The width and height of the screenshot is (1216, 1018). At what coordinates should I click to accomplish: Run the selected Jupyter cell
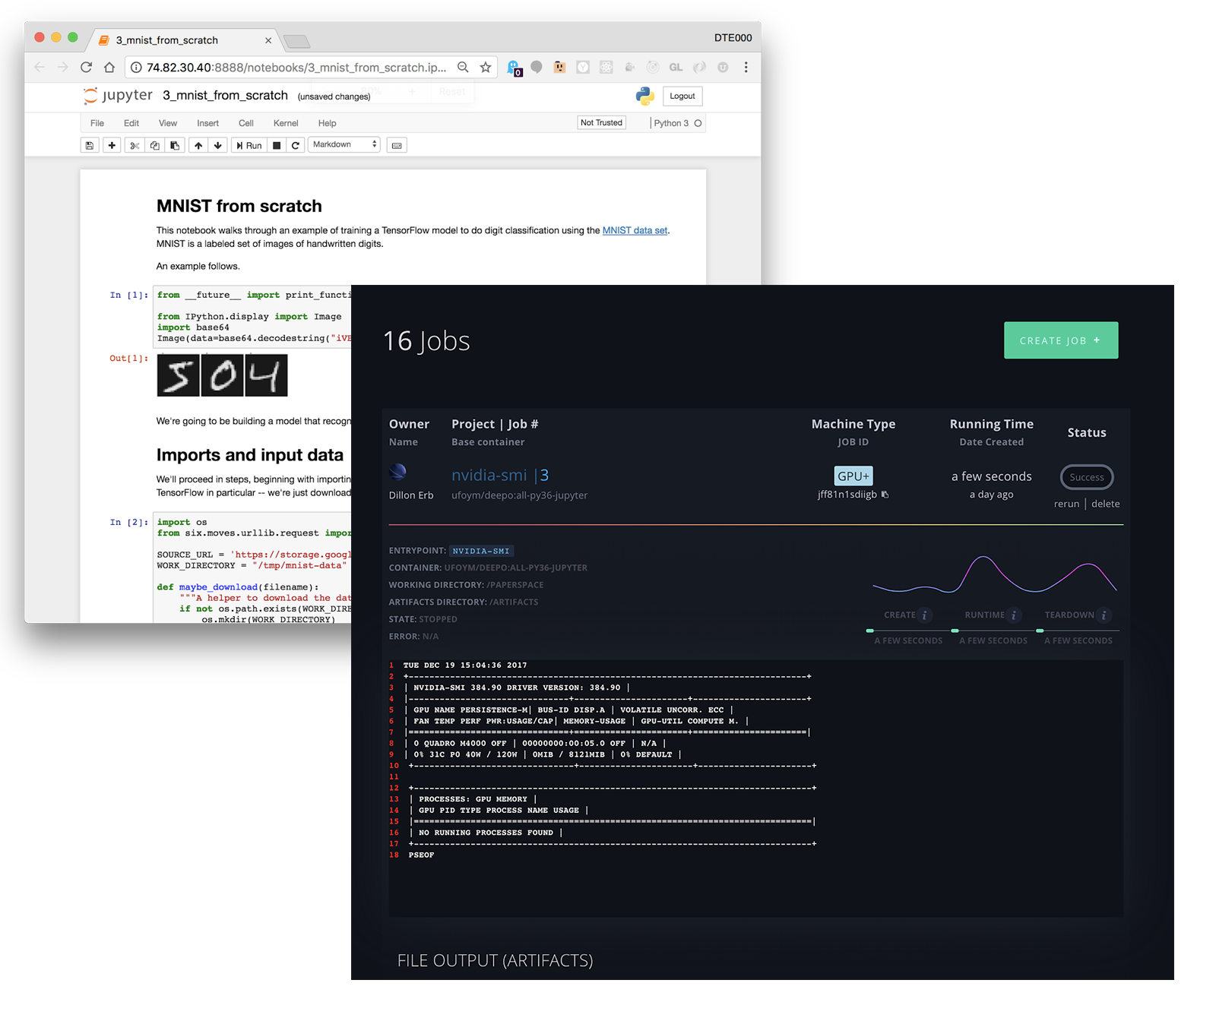[249, 145]
